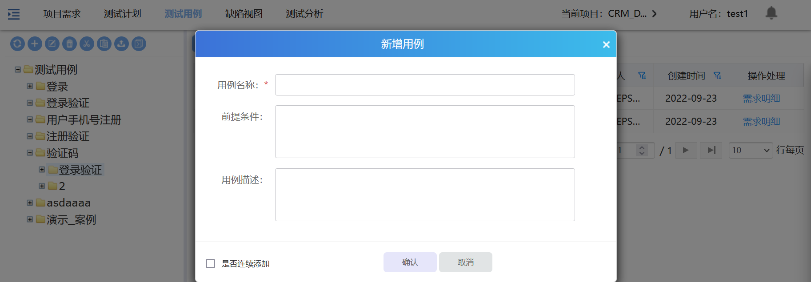Collapse the 验证码 folder node
Viewport: 811px width, 282px height.
[x=30, y=153]
